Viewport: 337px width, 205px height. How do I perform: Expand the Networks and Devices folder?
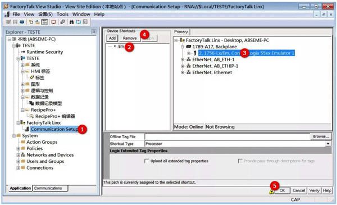(19, 155)
